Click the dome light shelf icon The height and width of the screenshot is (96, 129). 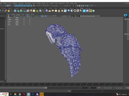(50, 11)
